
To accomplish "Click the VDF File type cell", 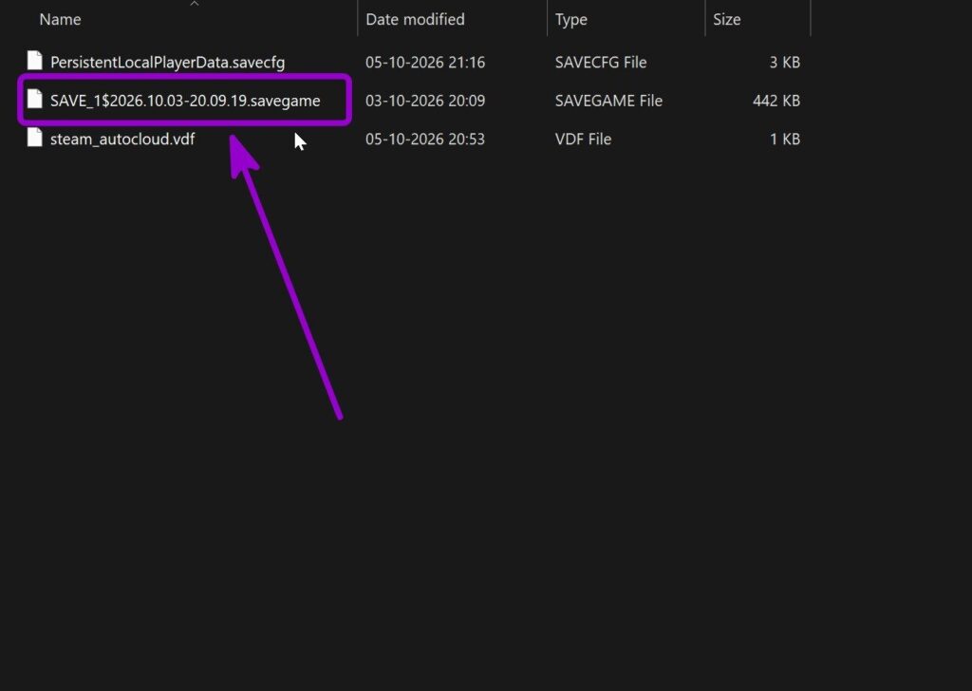I will click(583, 139).
